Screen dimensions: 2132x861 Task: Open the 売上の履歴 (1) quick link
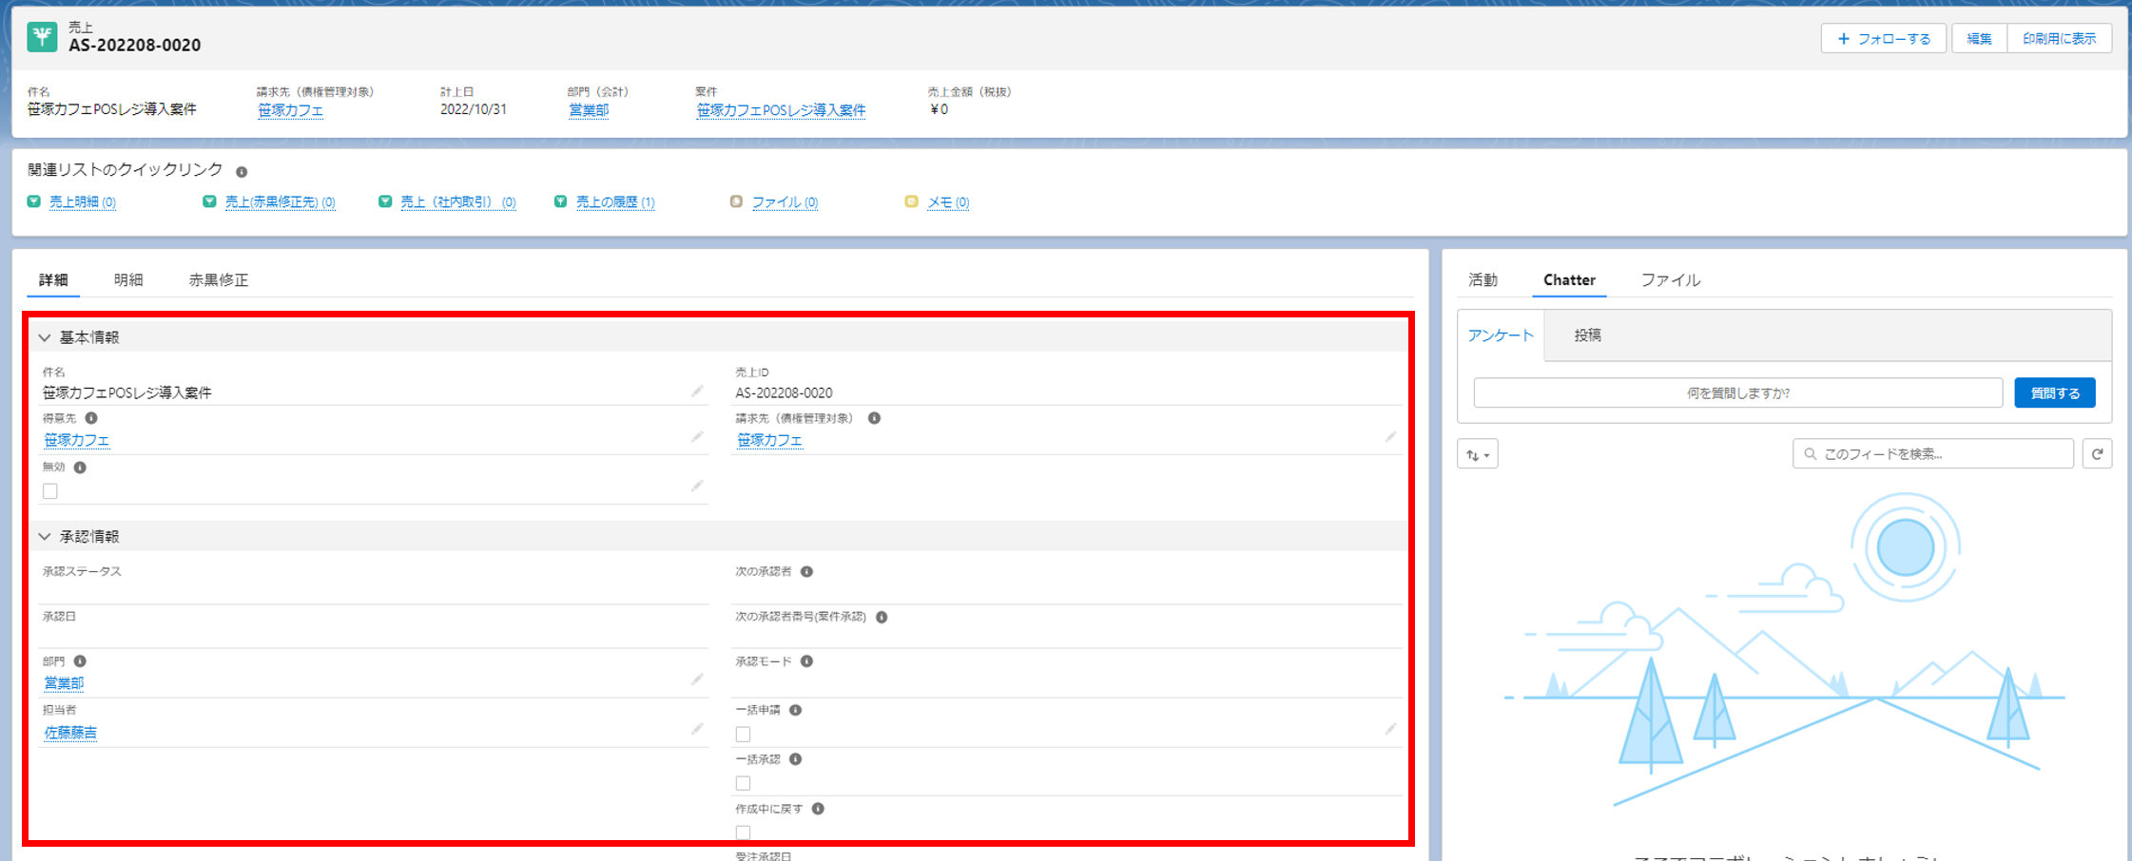[615, 202]
